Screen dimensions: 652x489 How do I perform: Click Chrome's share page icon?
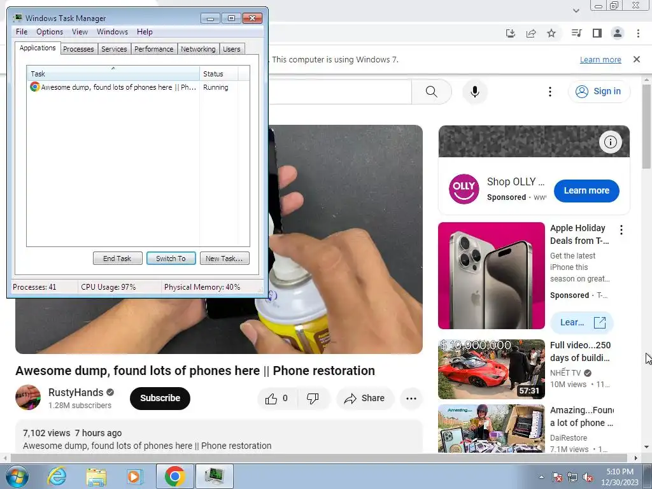click(x=531, y=33)
